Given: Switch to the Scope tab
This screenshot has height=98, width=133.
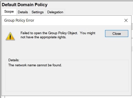Looking at the screenshot, I should click(9, 12).
